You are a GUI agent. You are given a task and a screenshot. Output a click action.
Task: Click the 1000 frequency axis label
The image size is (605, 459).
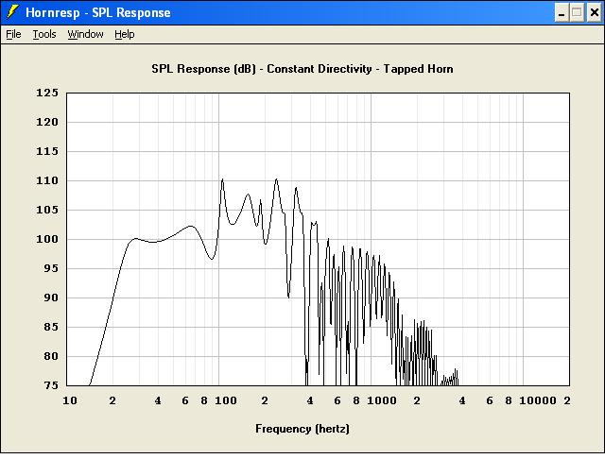click(381, 400)
